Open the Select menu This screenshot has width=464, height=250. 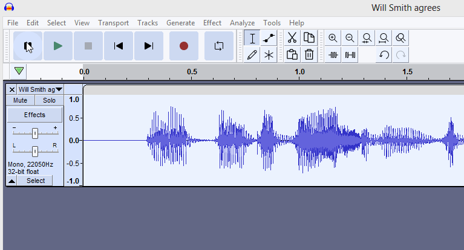tap(56, 23)
